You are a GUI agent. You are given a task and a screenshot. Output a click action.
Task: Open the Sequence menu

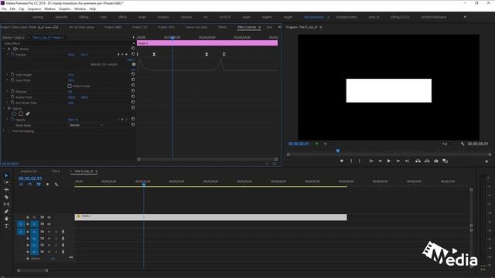click(x=34, y=8)
